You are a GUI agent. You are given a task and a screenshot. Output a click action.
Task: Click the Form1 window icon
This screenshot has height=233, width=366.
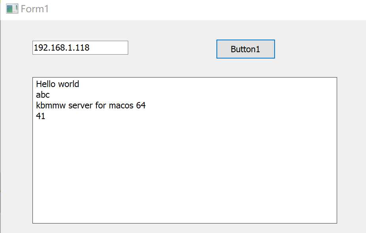click(x=12, y=9)
